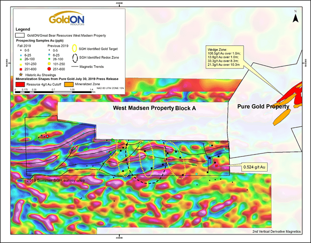Screen dimensions: 311x243
Task: Click 'West Madsen Property Block A' label
Action: (x=154, y=108)
